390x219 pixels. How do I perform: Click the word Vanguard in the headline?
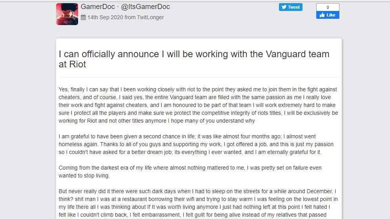click(286, 54)
